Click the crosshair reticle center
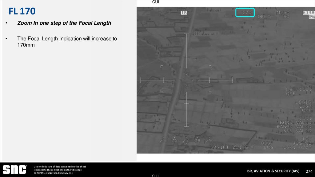This screenshot has width=315, height=177. [x=186, y=80]
